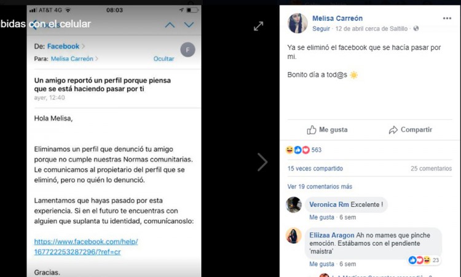Viewport: 461px width, 277px height.
Task: Go to next photo with right chevron
Action: 262,162
